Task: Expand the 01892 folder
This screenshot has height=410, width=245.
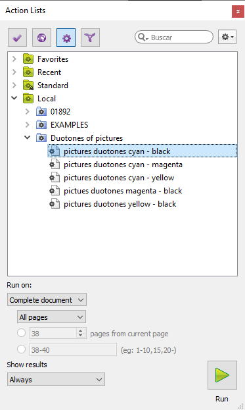Action: 28,111
